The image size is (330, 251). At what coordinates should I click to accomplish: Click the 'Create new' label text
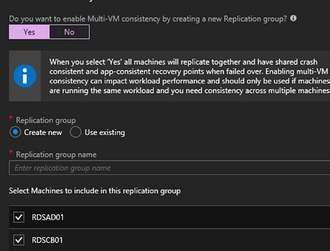click(43, 132)
